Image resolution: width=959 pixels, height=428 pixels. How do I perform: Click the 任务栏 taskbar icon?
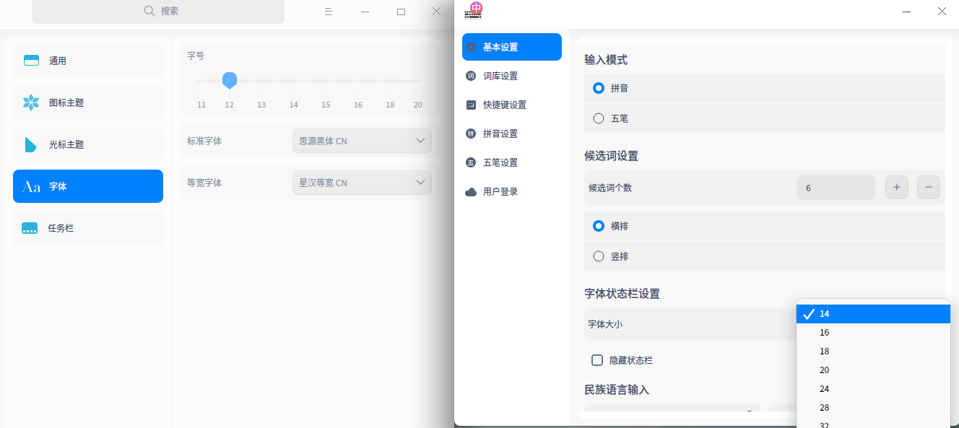coord(32,227)
